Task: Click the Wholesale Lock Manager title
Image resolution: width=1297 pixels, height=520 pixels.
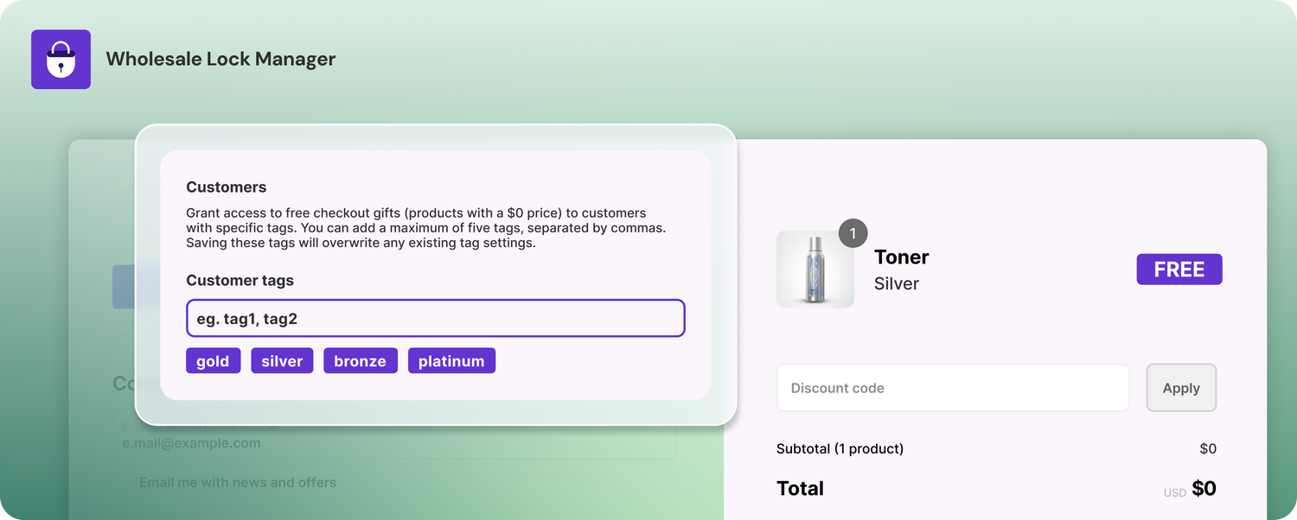Action: click(x=220, y=60)
